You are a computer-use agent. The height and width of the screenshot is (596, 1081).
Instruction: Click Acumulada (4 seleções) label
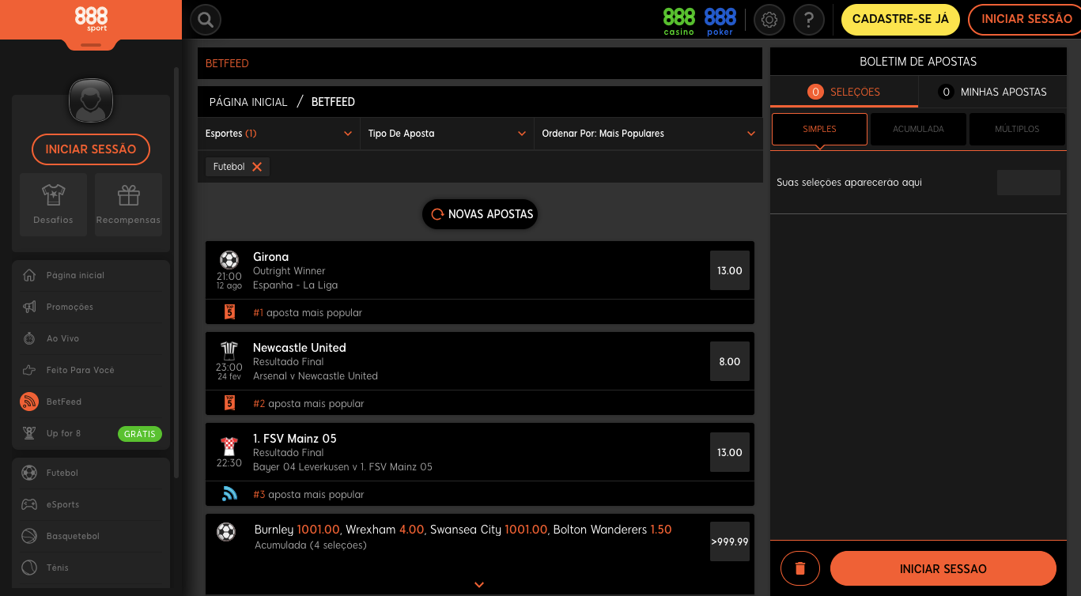(311, 545)
